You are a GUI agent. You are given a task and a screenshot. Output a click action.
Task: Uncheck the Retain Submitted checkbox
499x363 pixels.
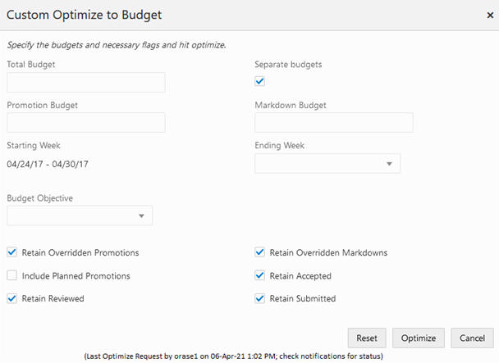[x=260, y=298]
